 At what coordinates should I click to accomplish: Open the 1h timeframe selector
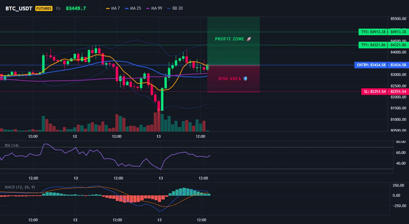click(58, 8)
